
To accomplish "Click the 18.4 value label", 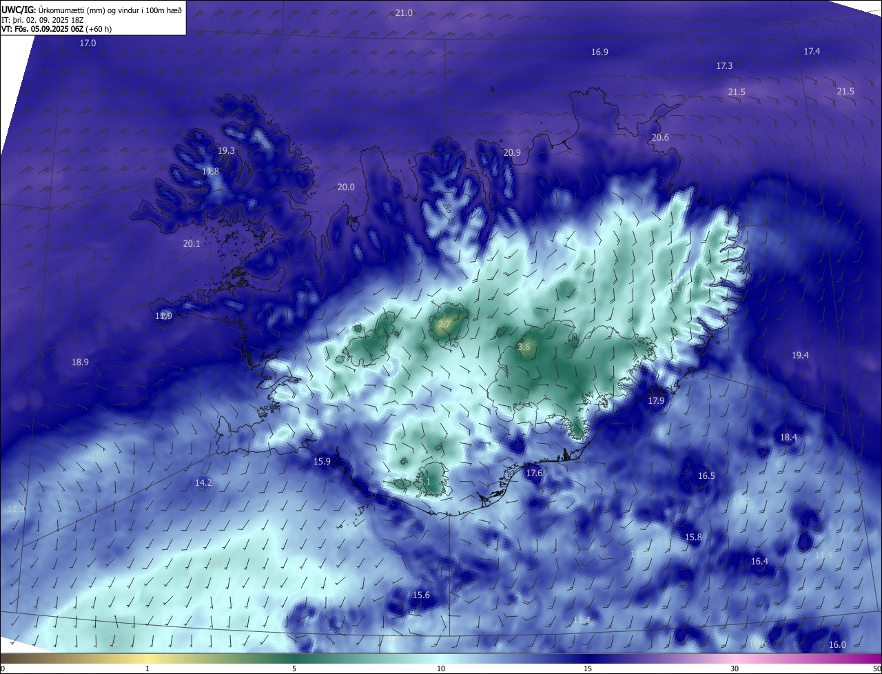I will [788, 438].
